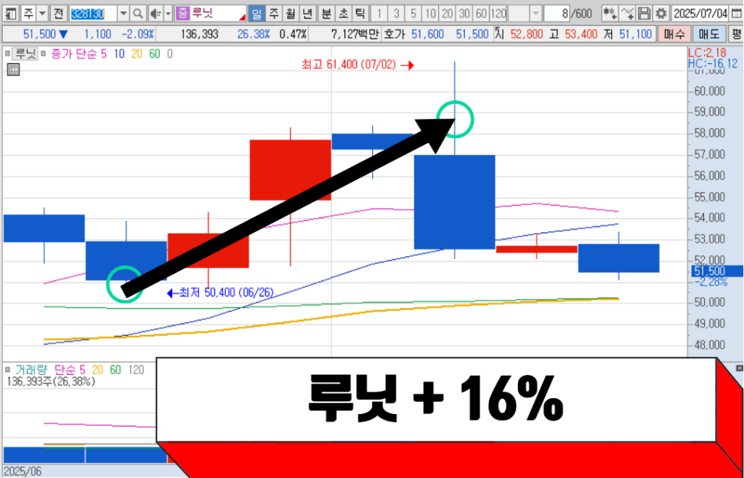Image resolution: width=744 pixels, height=478 pixels.
Task: Click the blue 10 moving average legend
Action: coord(119,54)
